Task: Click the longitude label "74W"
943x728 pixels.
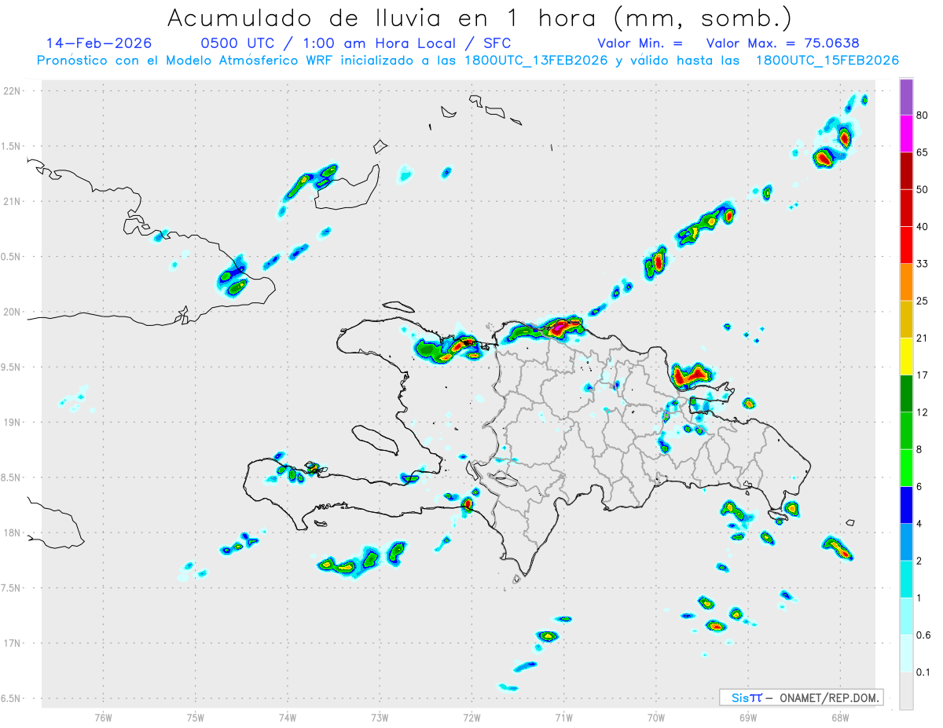Action: (288, 717)
